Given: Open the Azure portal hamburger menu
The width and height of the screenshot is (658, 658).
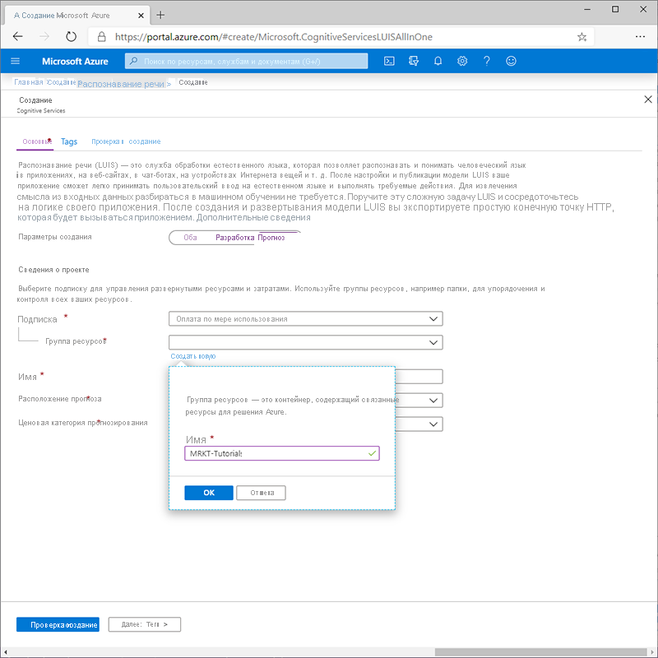Looking at the screenshot, I should click(15, 61).
